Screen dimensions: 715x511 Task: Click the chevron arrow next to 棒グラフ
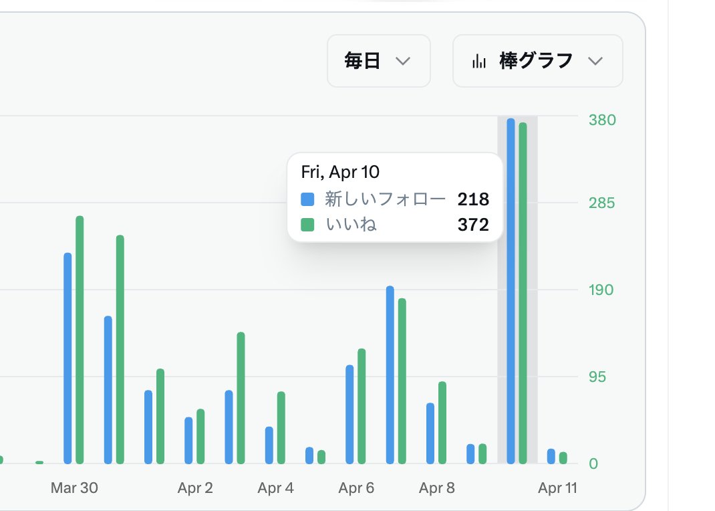tap(595, 61)
